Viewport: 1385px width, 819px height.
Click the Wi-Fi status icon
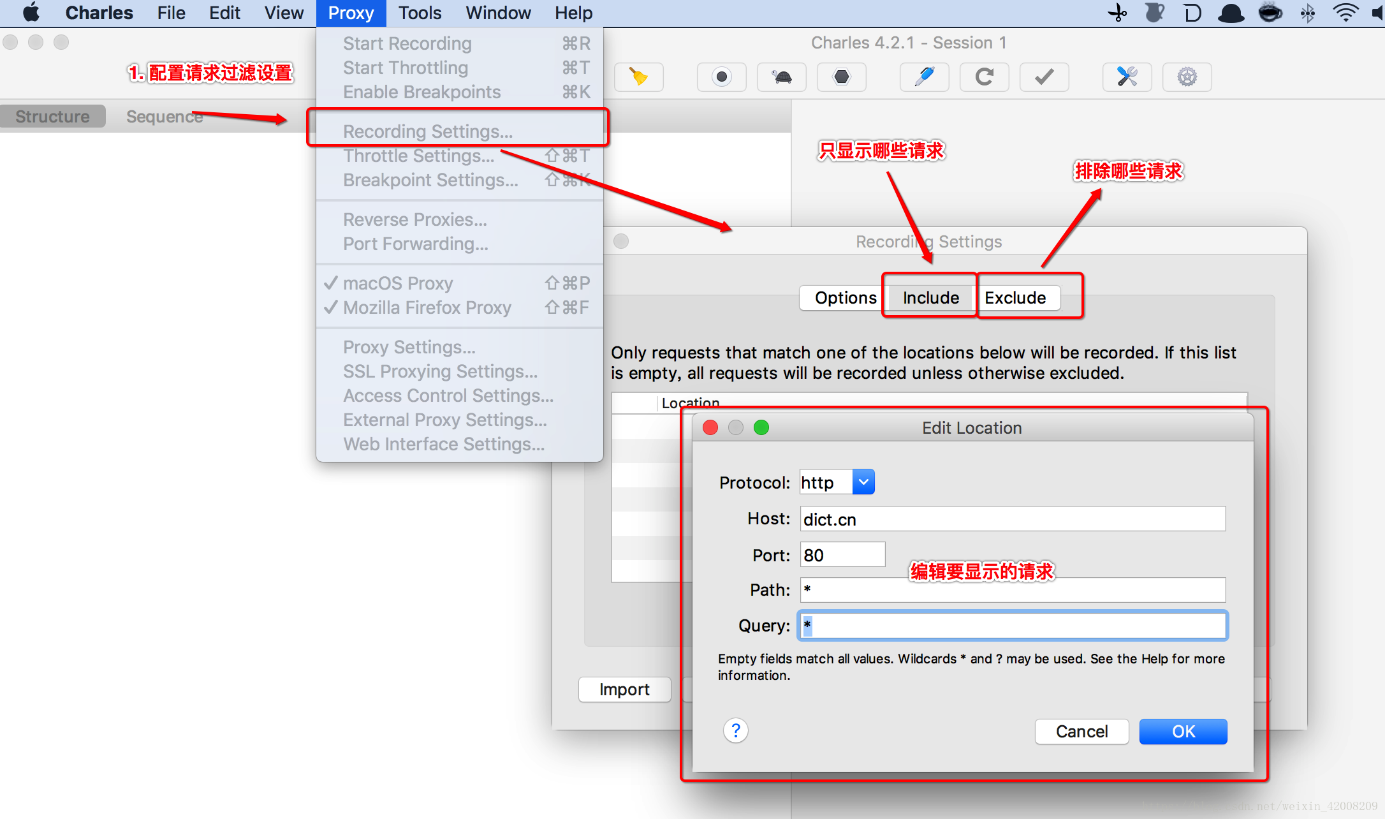click(1345, 13)
